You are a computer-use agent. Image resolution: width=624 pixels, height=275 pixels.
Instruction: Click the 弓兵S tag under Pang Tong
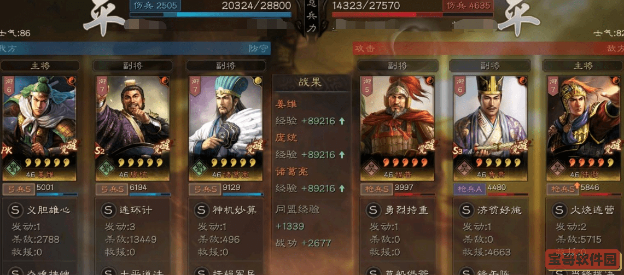point(112,189)
